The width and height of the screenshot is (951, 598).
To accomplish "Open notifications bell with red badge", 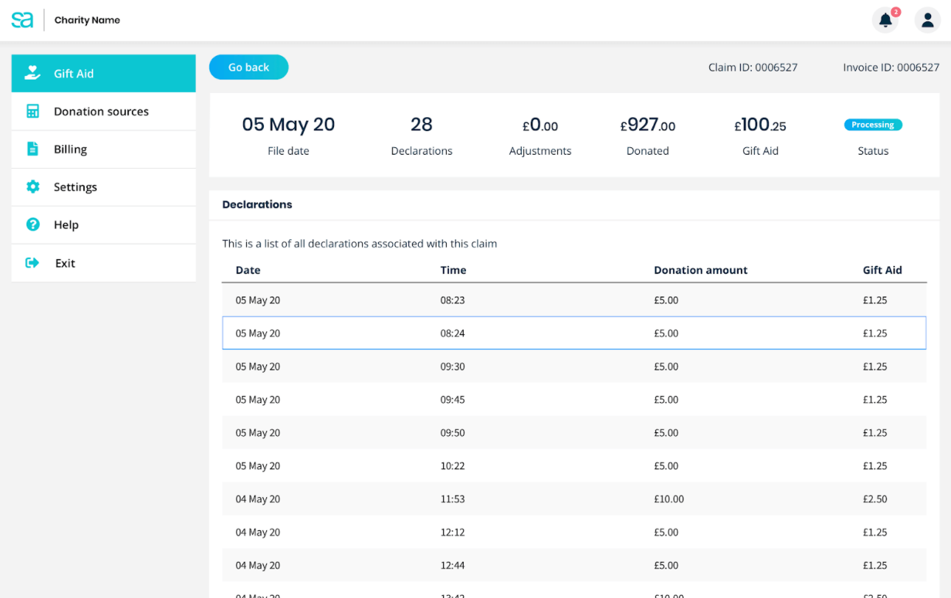I will (885, 21).
